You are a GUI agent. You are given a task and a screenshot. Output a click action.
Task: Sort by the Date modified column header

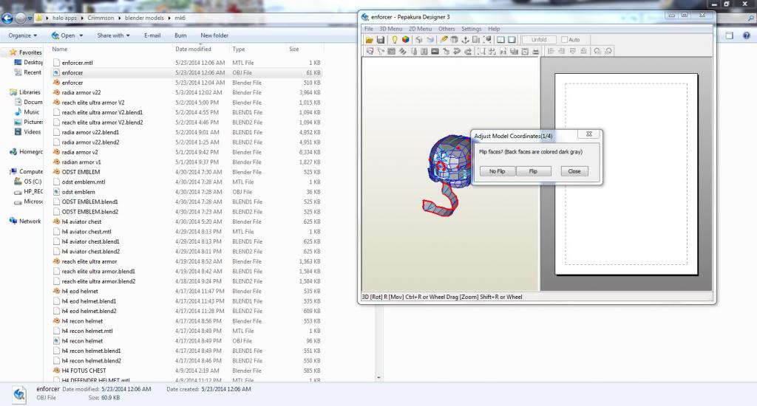[x=193, y=49]
